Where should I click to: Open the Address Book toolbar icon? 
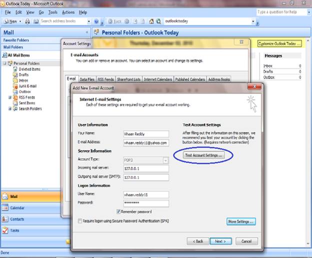click(36, 21)
